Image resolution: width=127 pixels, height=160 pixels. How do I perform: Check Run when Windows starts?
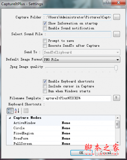point(45,91)
